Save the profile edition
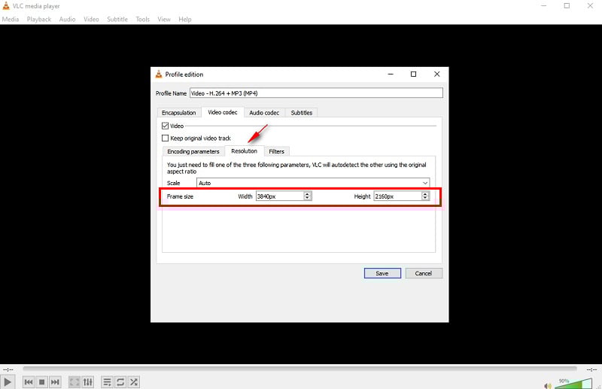The width and height of the screenshot is (602, 389). tap(382, 273)
